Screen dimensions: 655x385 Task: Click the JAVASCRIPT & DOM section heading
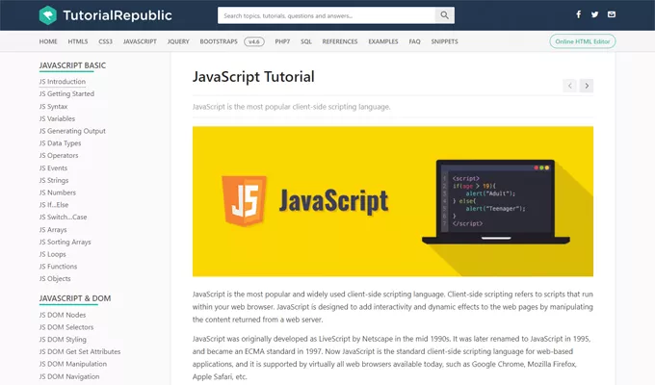tap(75, 298)
